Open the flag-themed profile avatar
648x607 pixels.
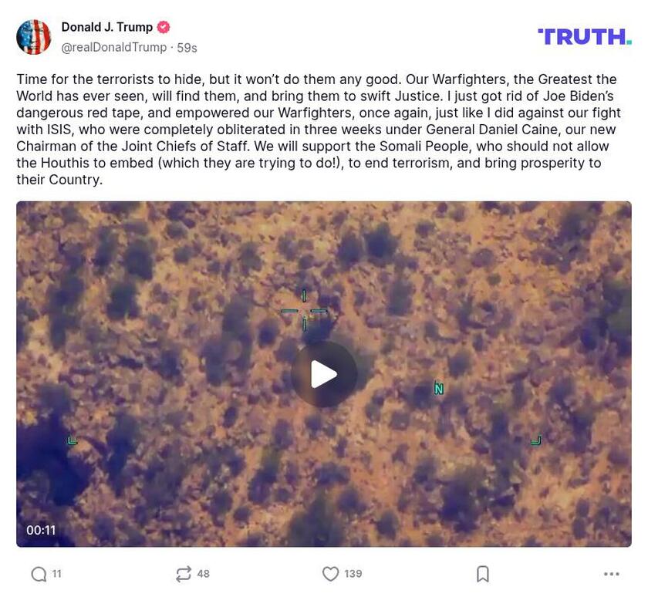pyautogui.click(x=33, y=37)
